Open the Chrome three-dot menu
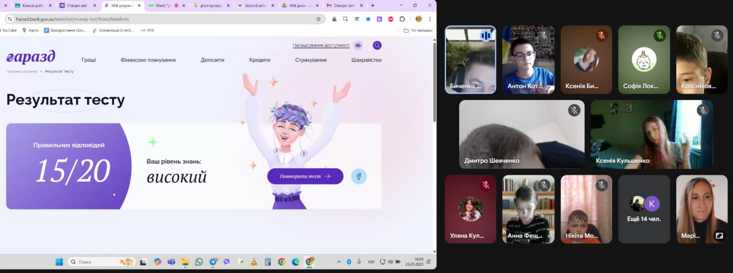Screen dimensions: 733x273 pos(429,19)
